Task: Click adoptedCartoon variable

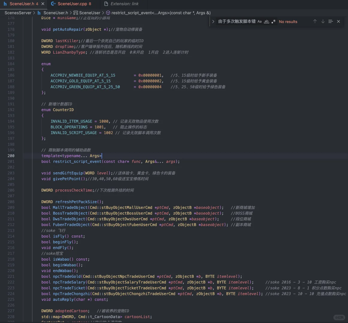Action: pos(71,311)
